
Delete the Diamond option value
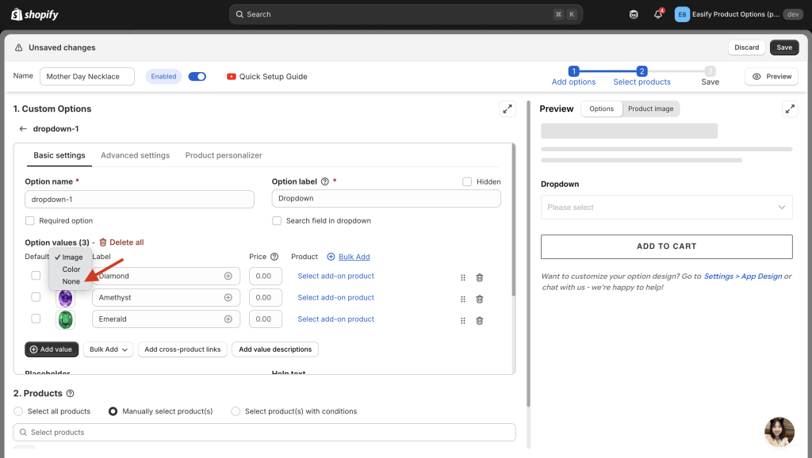(479, 277)
